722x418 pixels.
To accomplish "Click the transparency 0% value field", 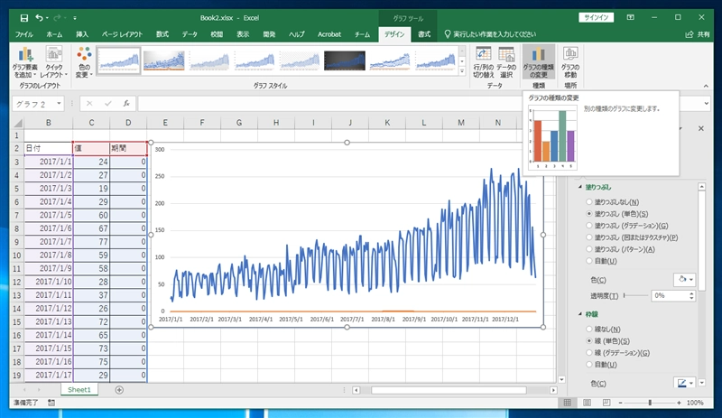I will (669, 295).
